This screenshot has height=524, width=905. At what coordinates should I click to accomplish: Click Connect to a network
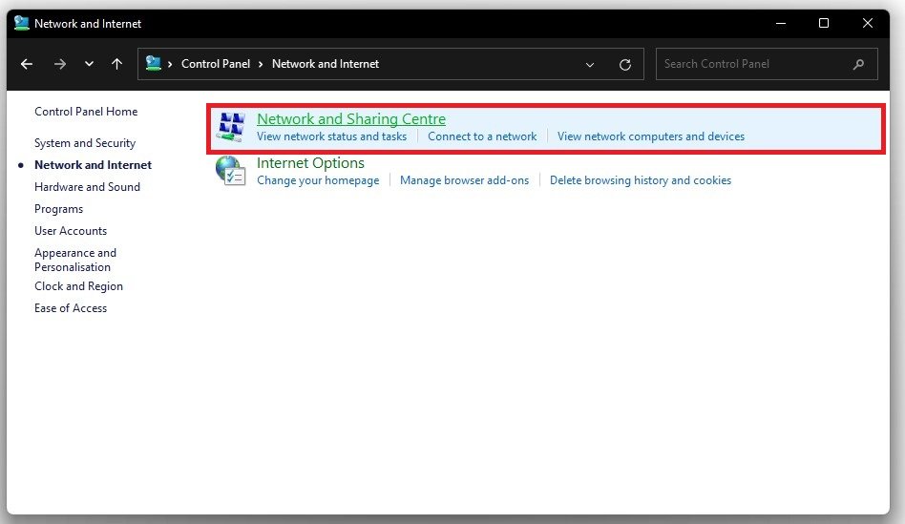point(482,136)
